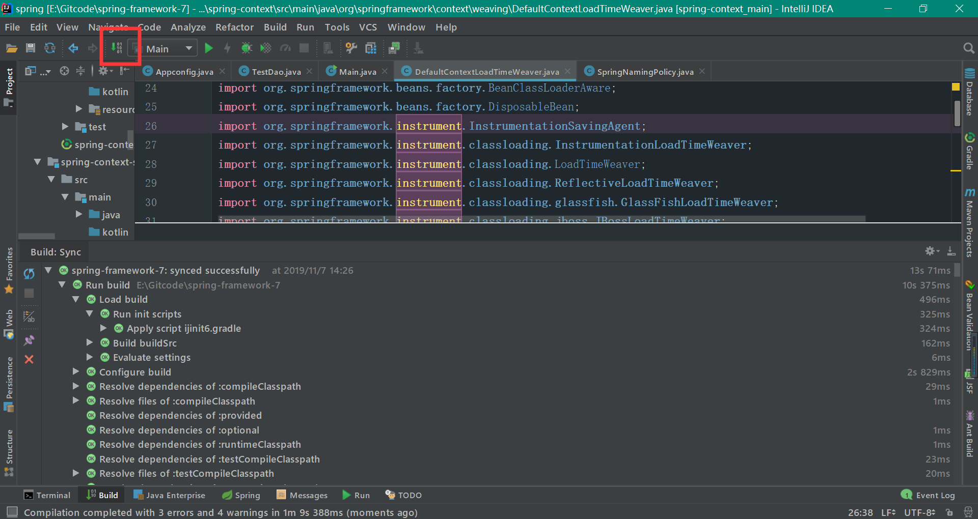
Task: Start debugging using the bug icon
Action: [x=246, y=48]
